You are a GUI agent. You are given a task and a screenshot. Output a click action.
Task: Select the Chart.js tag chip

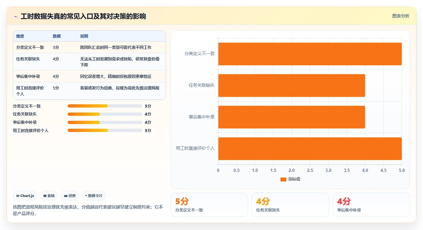coord(25,196)
